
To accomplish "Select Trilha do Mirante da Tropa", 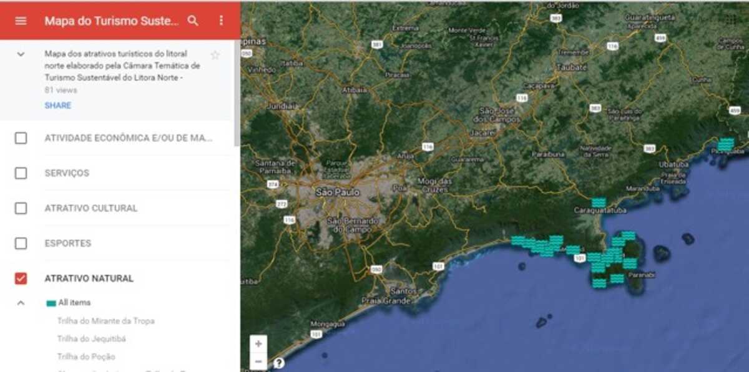I will pyautogui.click(x=105, y=321).
